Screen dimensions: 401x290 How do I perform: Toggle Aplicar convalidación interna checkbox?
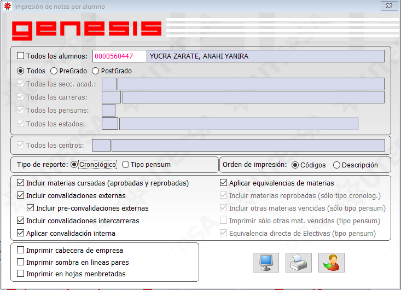[20, 233]
